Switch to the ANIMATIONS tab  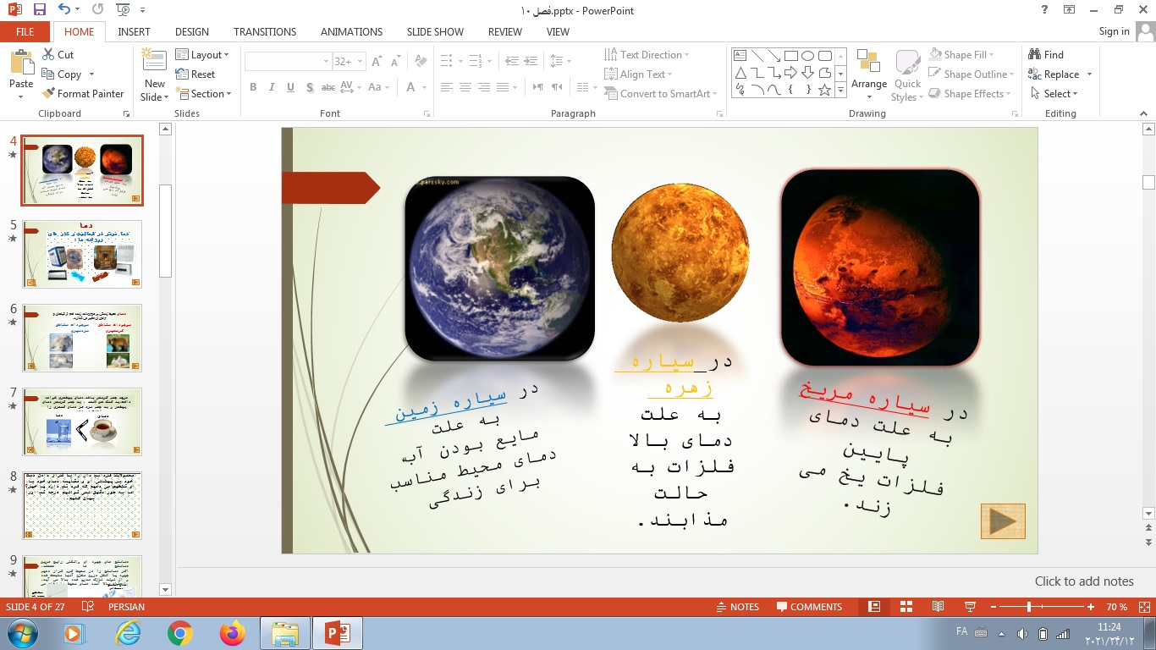[x=351, y=31]
